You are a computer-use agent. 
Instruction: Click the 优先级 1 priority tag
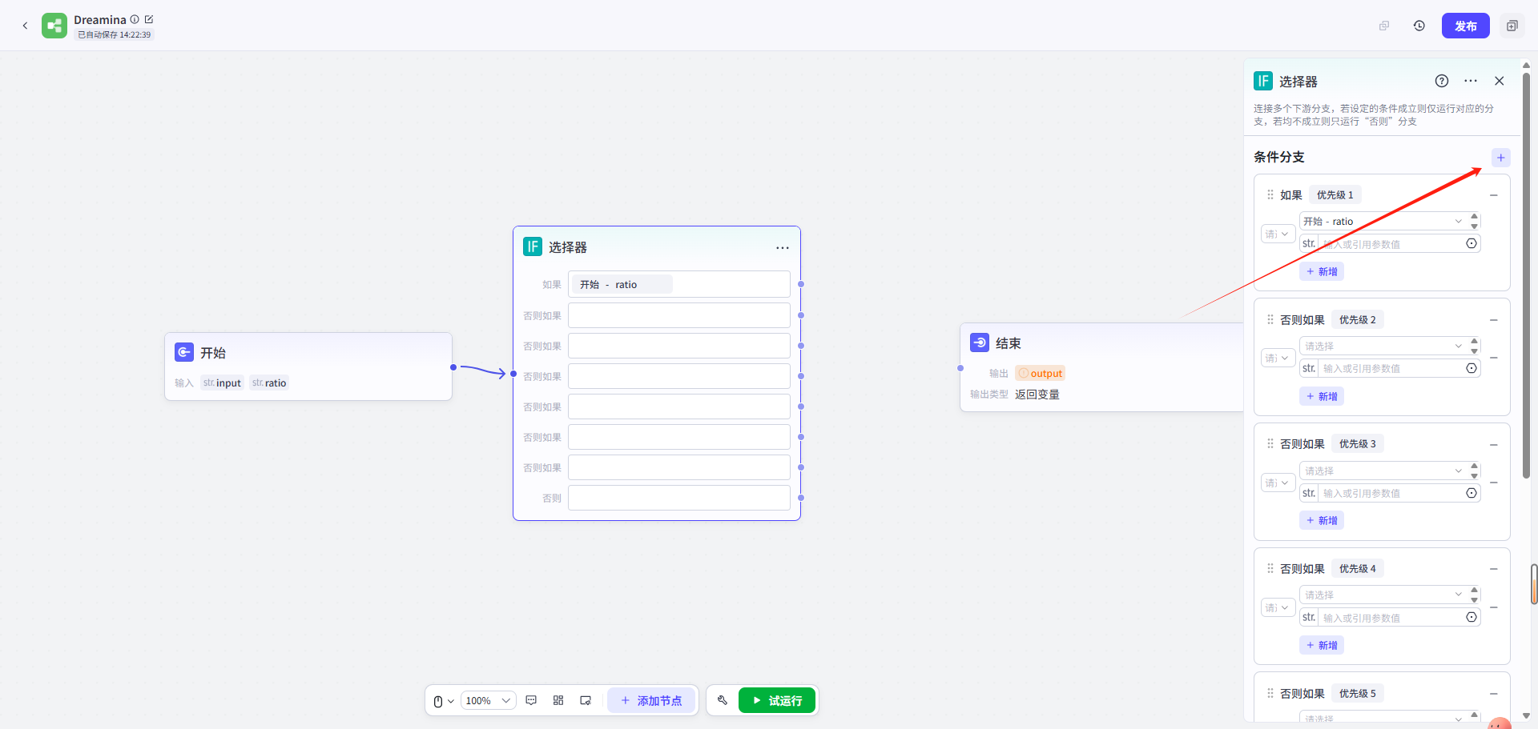click(x=1335, y=195)
